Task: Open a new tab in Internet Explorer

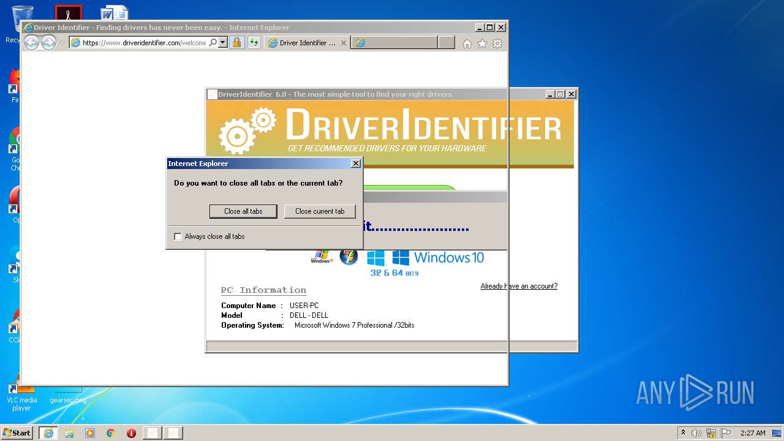Action: pos(447,43)
